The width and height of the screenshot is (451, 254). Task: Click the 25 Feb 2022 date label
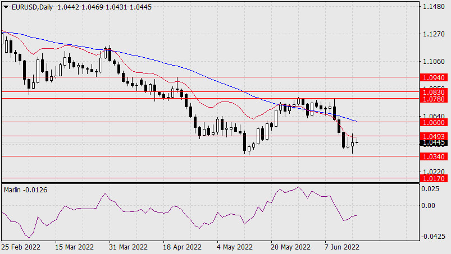pos(21,247)
